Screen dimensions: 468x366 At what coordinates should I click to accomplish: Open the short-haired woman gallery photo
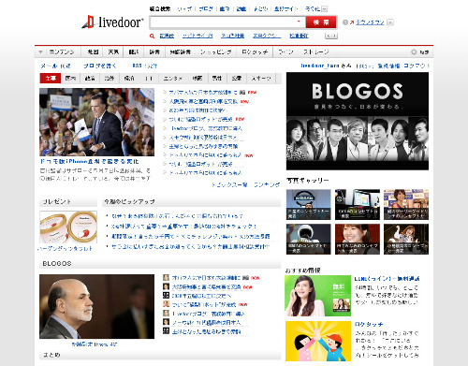pos(406,204)
